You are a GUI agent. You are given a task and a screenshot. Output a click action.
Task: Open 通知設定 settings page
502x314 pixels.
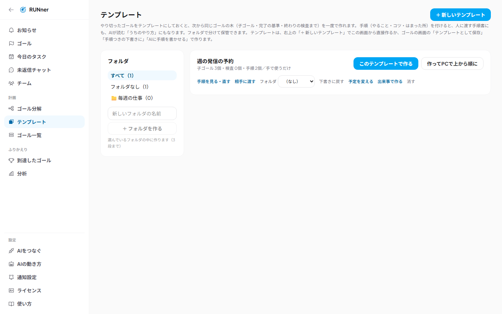pos(44,277)
